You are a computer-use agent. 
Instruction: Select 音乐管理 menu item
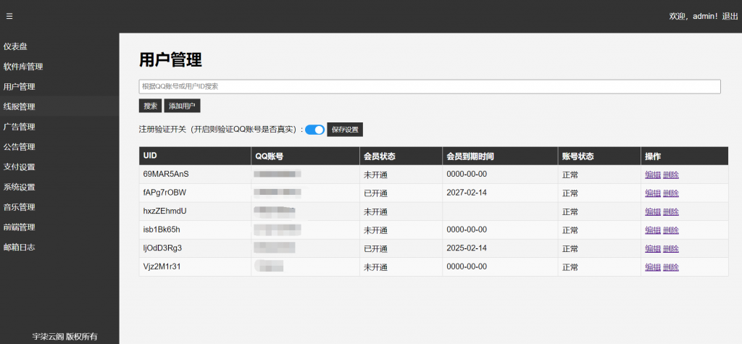(19, 207)
